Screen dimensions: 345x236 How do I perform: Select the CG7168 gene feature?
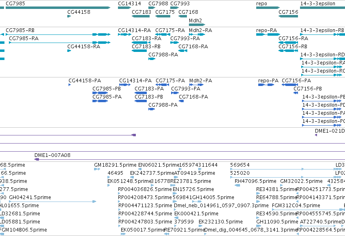point(182,16)
